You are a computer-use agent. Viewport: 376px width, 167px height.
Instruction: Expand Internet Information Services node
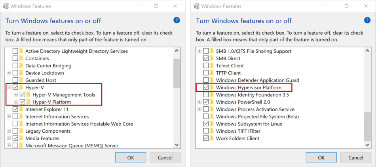click(9, 117)
